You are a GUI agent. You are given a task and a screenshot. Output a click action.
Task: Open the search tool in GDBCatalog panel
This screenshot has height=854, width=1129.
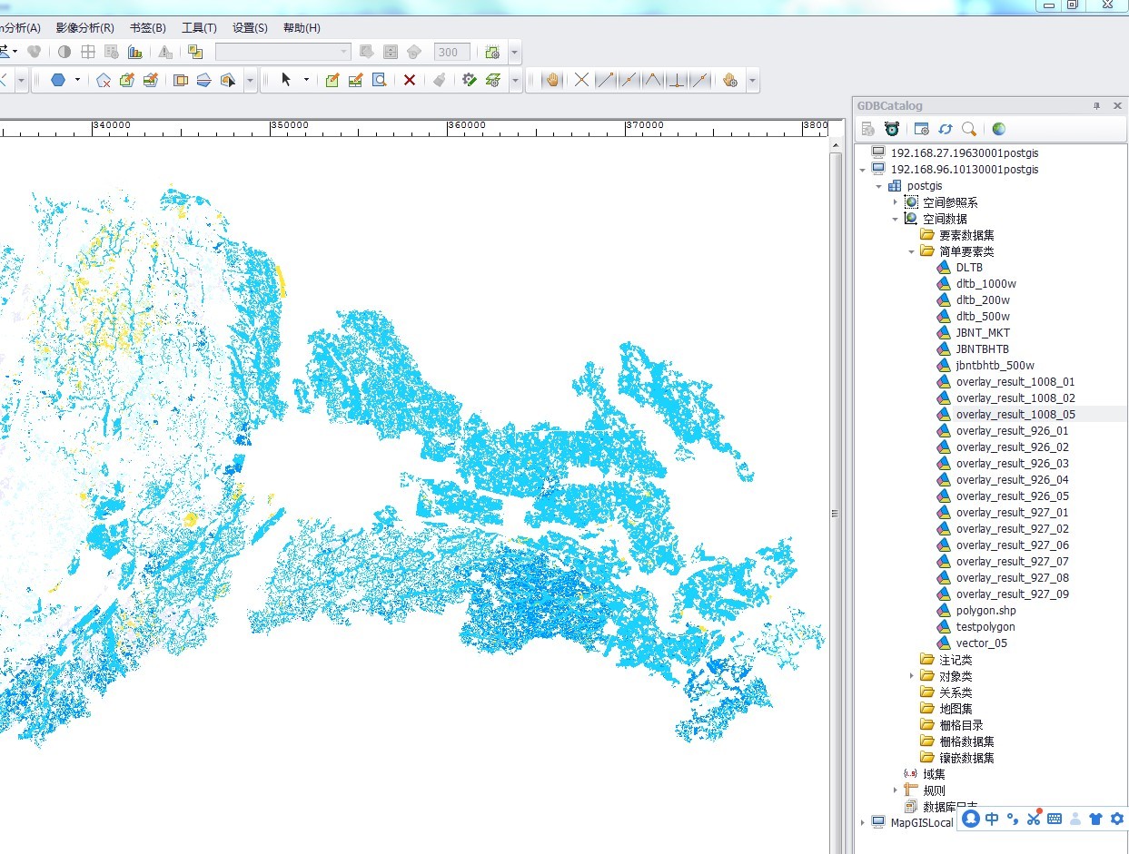tap(968, 129)
